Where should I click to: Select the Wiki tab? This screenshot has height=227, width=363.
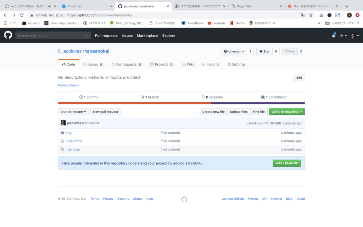[188, 65]
